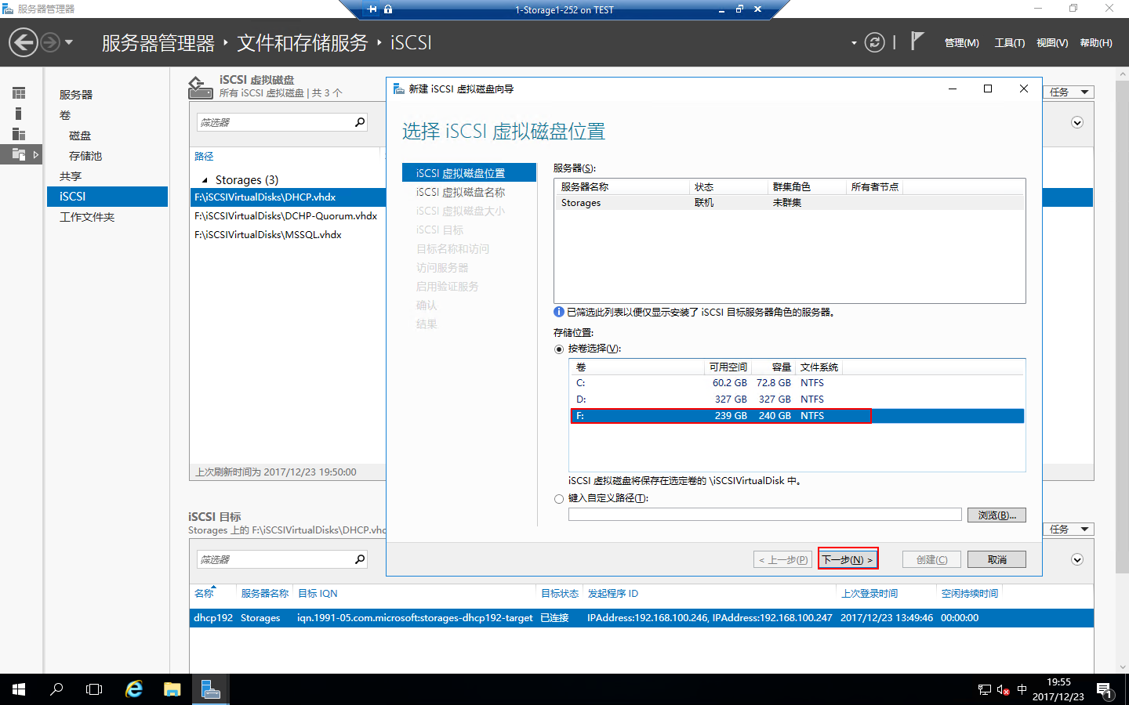Open the 工具(T) menu
This screenshot has height=705, width=1129.
coord(1009,43)
